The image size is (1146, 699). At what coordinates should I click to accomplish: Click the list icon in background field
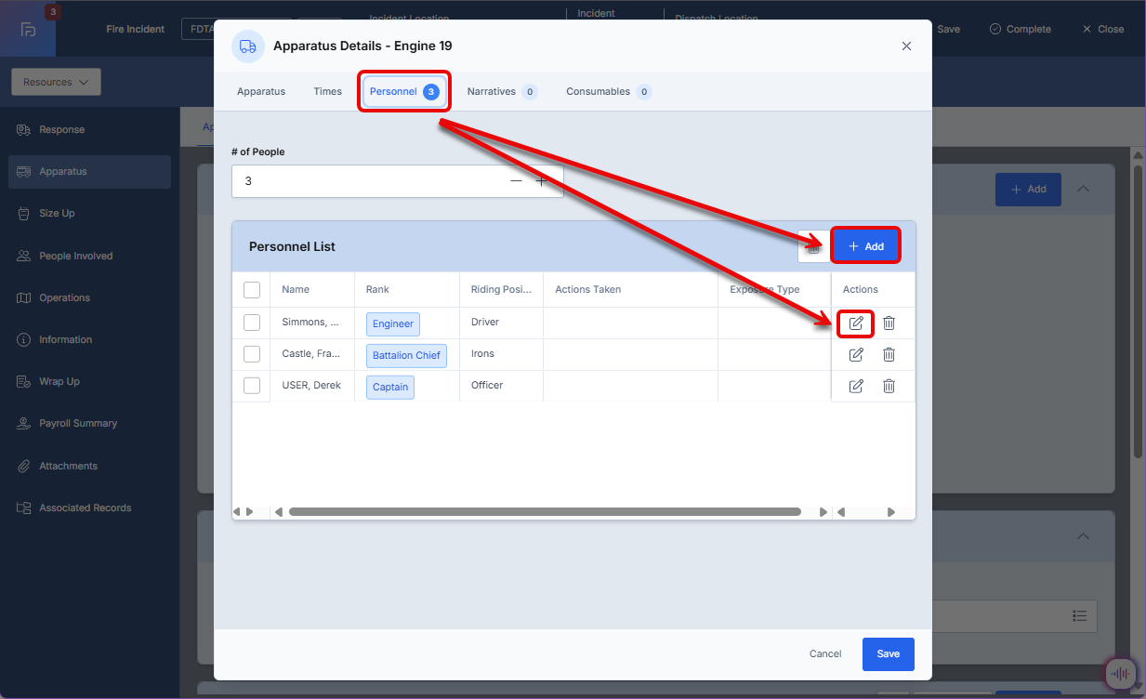[x=1079, y=615]
